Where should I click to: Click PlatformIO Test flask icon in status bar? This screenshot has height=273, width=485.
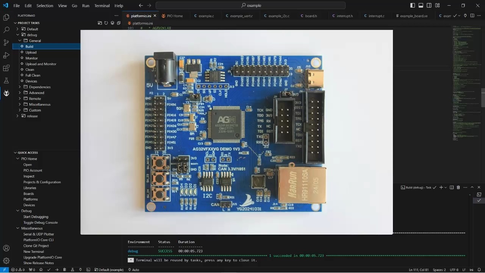(x=72, y=270)
